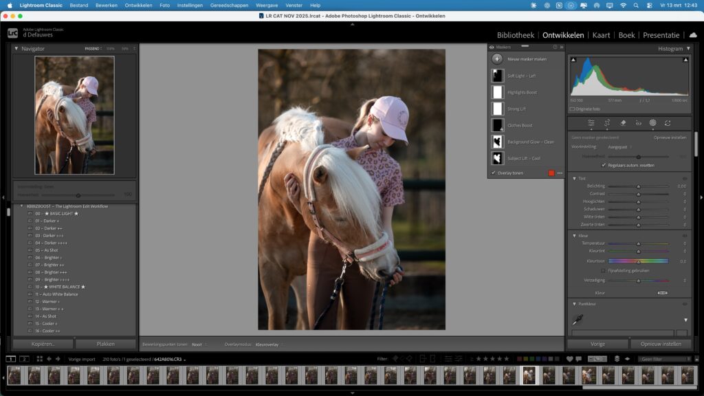This screenshot has height=396, width=704.
Task: Click the Kleurtoon rainbow slider
Action: click(639, 261)
